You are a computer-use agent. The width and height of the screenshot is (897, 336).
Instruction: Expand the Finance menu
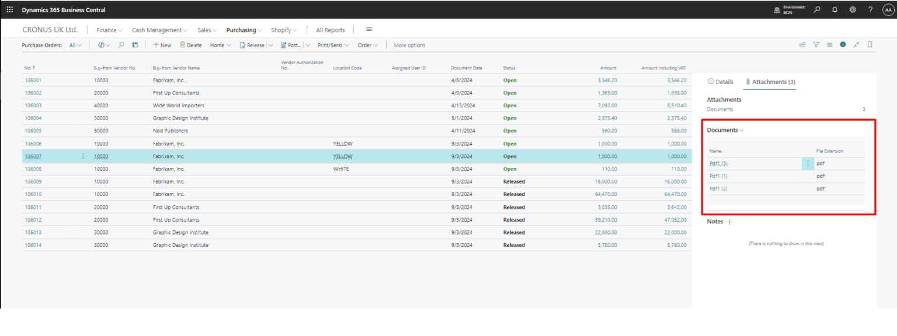(109, 30)
